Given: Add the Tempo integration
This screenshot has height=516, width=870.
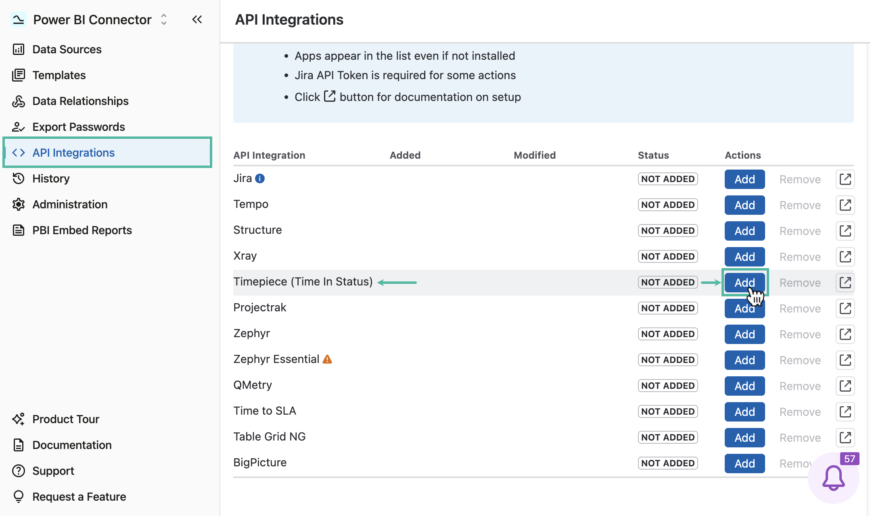Looking at the screenshot, I should 745,205.
